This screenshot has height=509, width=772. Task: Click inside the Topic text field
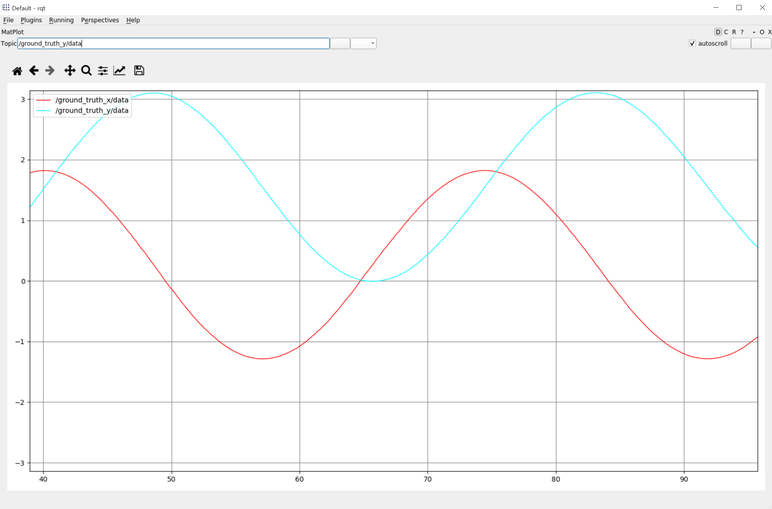point(173,43)
